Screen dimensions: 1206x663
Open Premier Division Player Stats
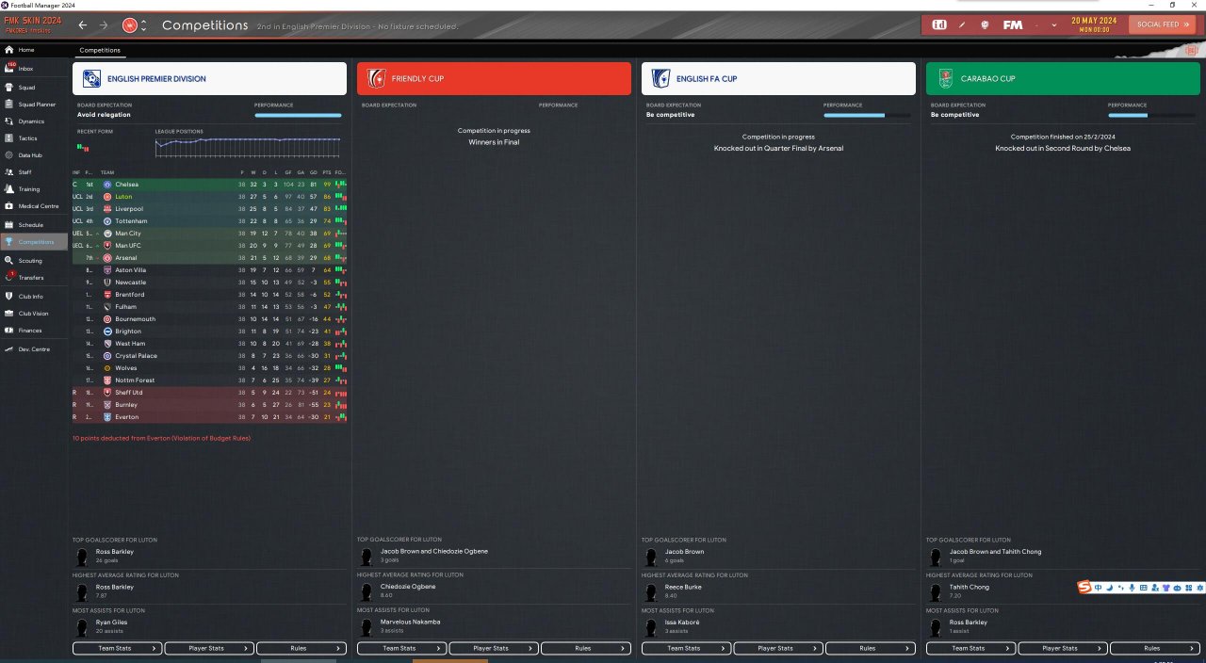click(x=209, y=648)
